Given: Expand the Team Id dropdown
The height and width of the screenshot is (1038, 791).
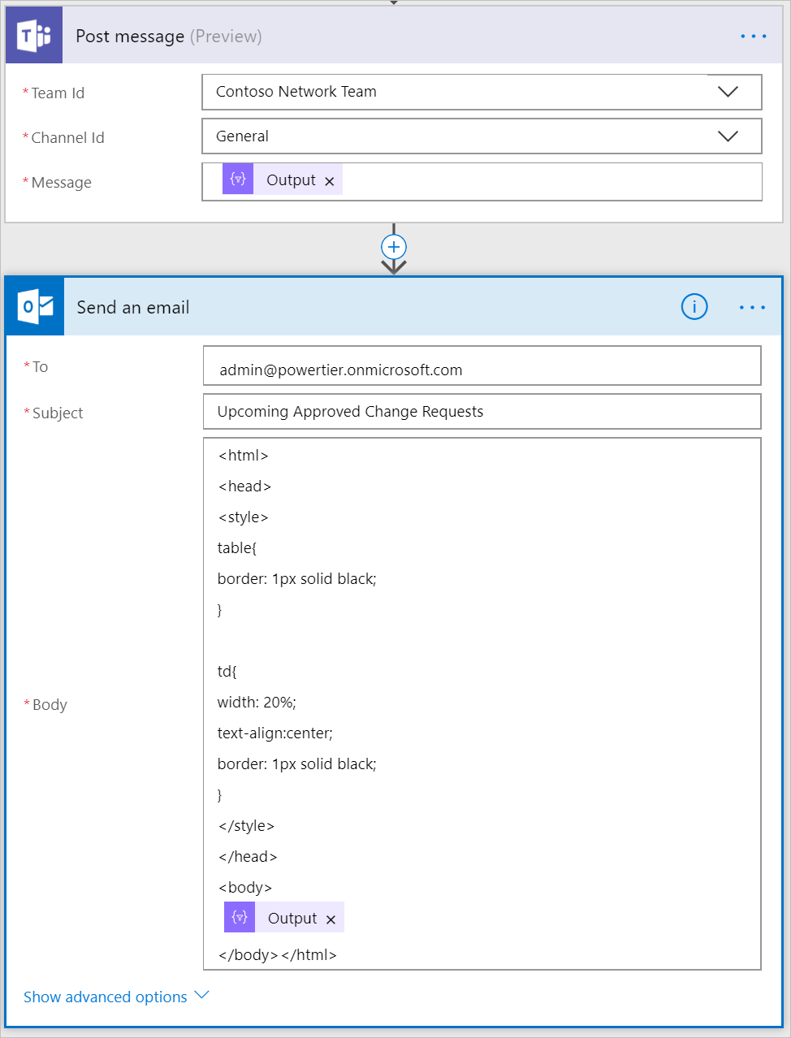Looking at the screenshot, I should 728,92.
